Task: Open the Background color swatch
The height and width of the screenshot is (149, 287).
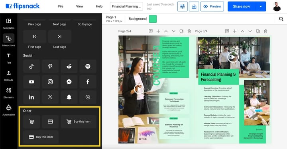Action: pyautogui.click(x=153, y=19)
